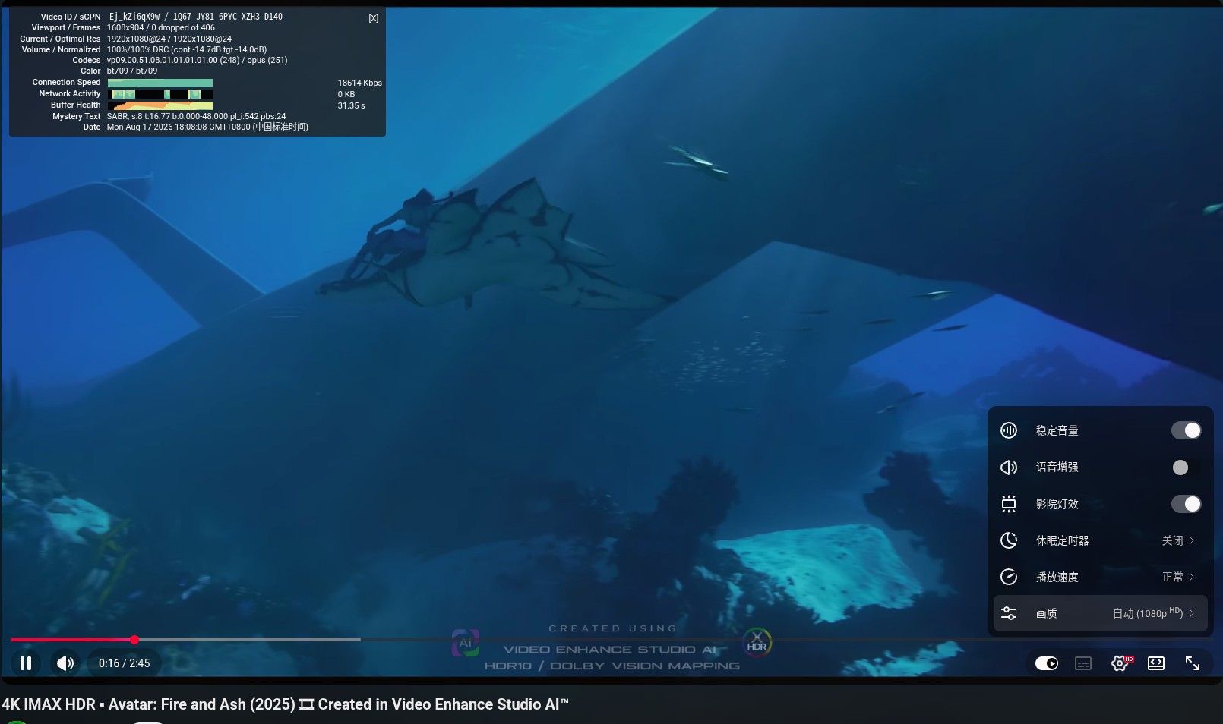This screenshot has height=724, width=1223.
Task: Click the 播放速度 gauge icon
Action: (x=1009, y=577)
